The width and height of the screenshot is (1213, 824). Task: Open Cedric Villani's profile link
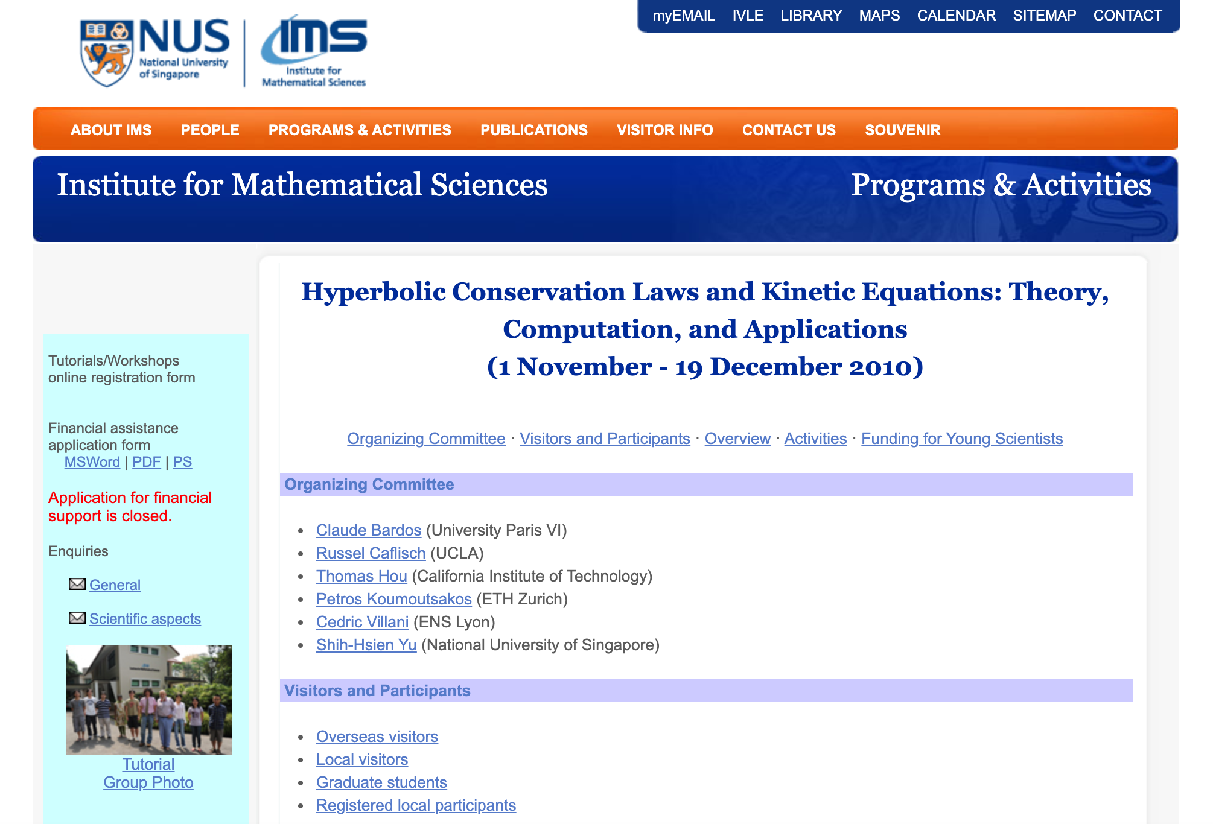[362, 622]
